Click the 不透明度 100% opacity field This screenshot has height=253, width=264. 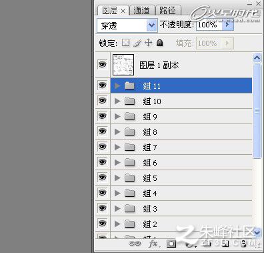point(209,25)
